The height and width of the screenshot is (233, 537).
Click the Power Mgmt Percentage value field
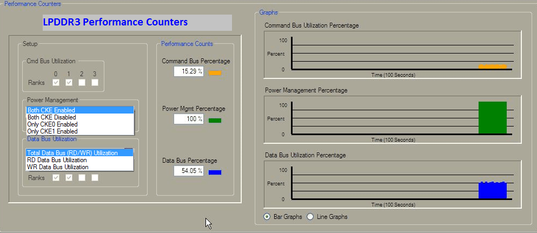(189, 119)
